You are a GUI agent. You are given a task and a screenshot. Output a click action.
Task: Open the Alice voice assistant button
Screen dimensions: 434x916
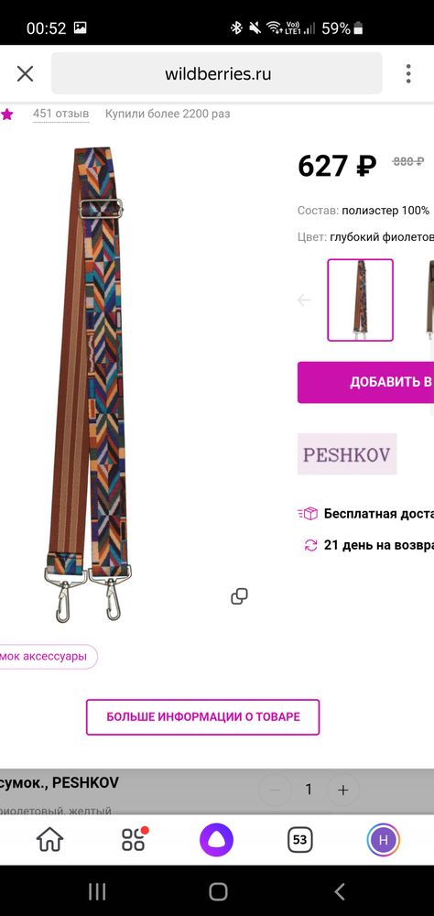point(217,840)
